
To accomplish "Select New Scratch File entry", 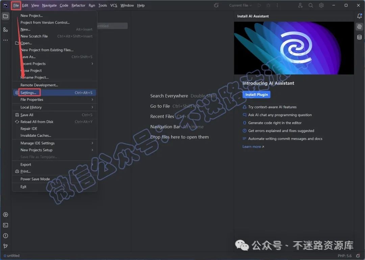I will click(54, 36).
